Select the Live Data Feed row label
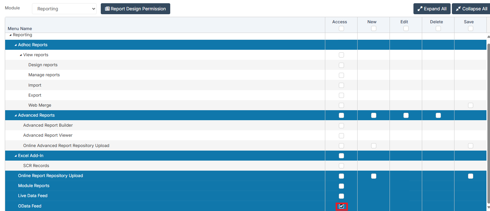Image resolution: width=490 pixels, height=211 pixels. pyautogui.click(x=33, y=196)
